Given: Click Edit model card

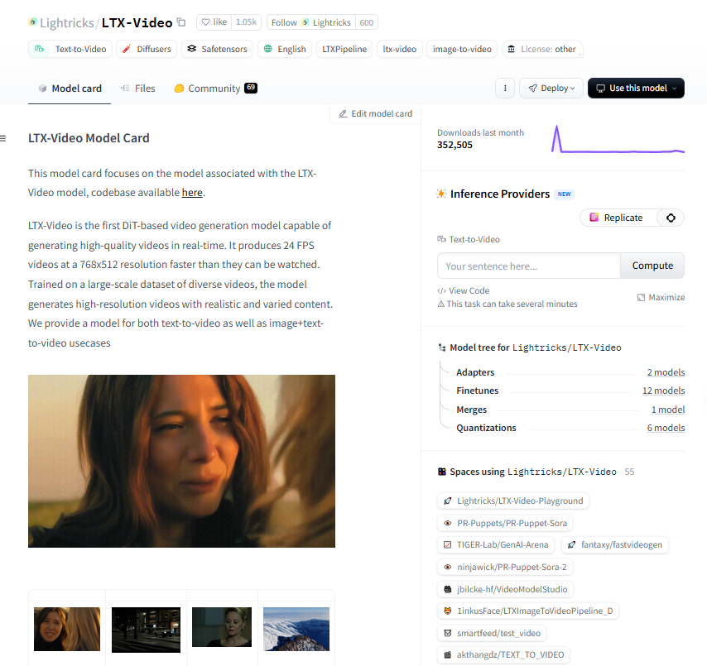Looking at the screenshot, I should click(x=376, y=113).
